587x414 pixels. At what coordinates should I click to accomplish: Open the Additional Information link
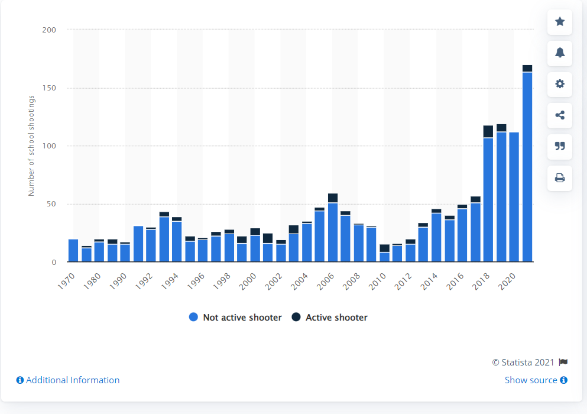(73, 380)
